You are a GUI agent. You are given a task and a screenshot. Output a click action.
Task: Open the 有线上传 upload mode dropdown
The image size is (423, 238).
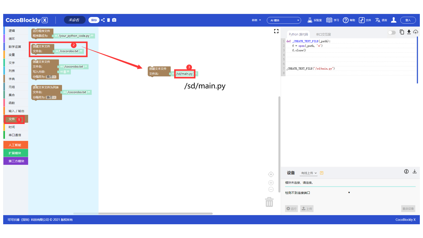(309, 173)
